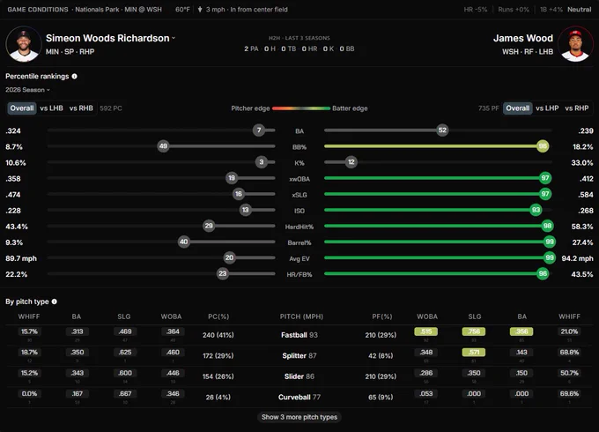The height and width of the screenshot is (432, 599).
Task: Click the Curveball 77 pitch row label
Action: (x=299, y=398)
